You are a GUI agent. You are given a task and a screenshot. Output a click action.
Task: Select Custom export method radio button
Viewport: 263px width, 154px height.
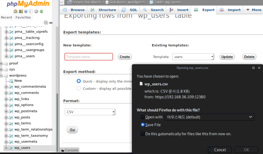tap(79, 88)
